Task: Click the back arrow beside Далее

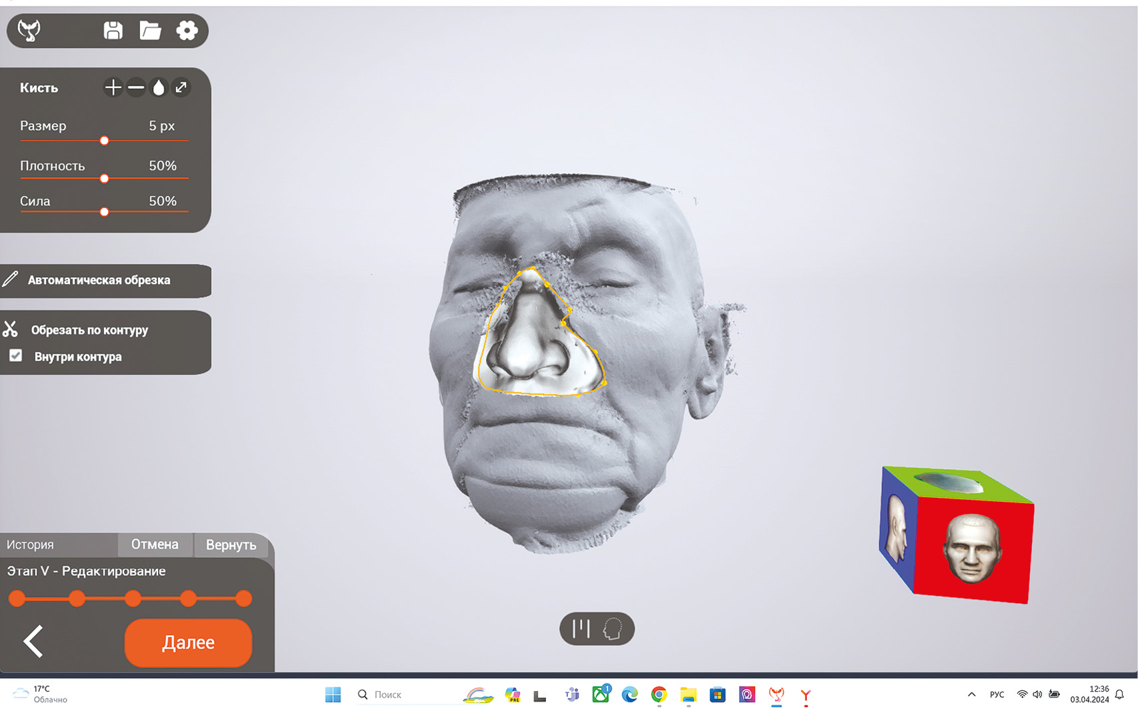Action: pos(33,641)
